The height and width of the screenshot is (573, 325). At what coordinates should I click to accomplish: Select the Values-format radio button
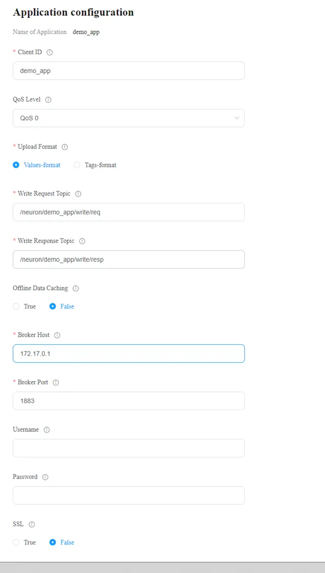(x=16, y=165)
